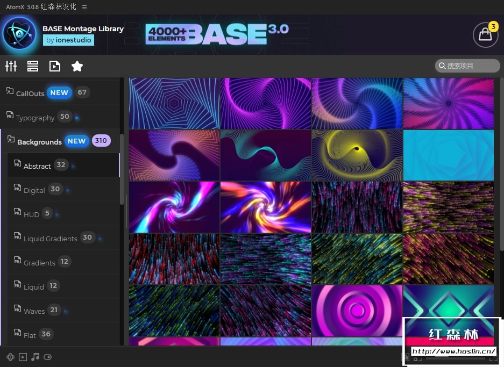Open the Liquid Gradients subcategory
The height and width of the screenshot is (367, 504).
[63, 238]
